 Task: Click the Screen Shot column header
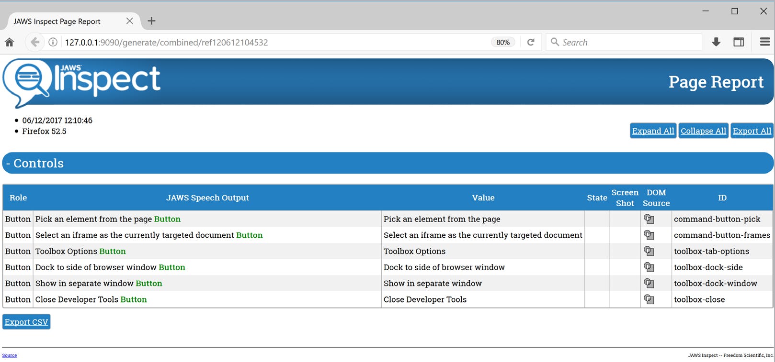(625, 197)
